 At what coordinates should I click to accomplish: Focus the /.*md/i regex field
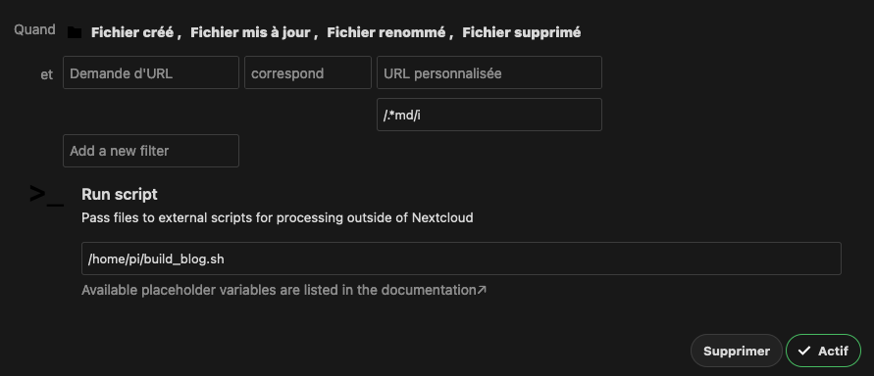coord(489,115)
